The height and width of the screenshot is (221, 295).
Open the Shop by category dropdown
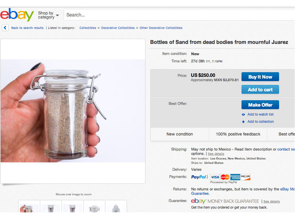tap(48, 15)
